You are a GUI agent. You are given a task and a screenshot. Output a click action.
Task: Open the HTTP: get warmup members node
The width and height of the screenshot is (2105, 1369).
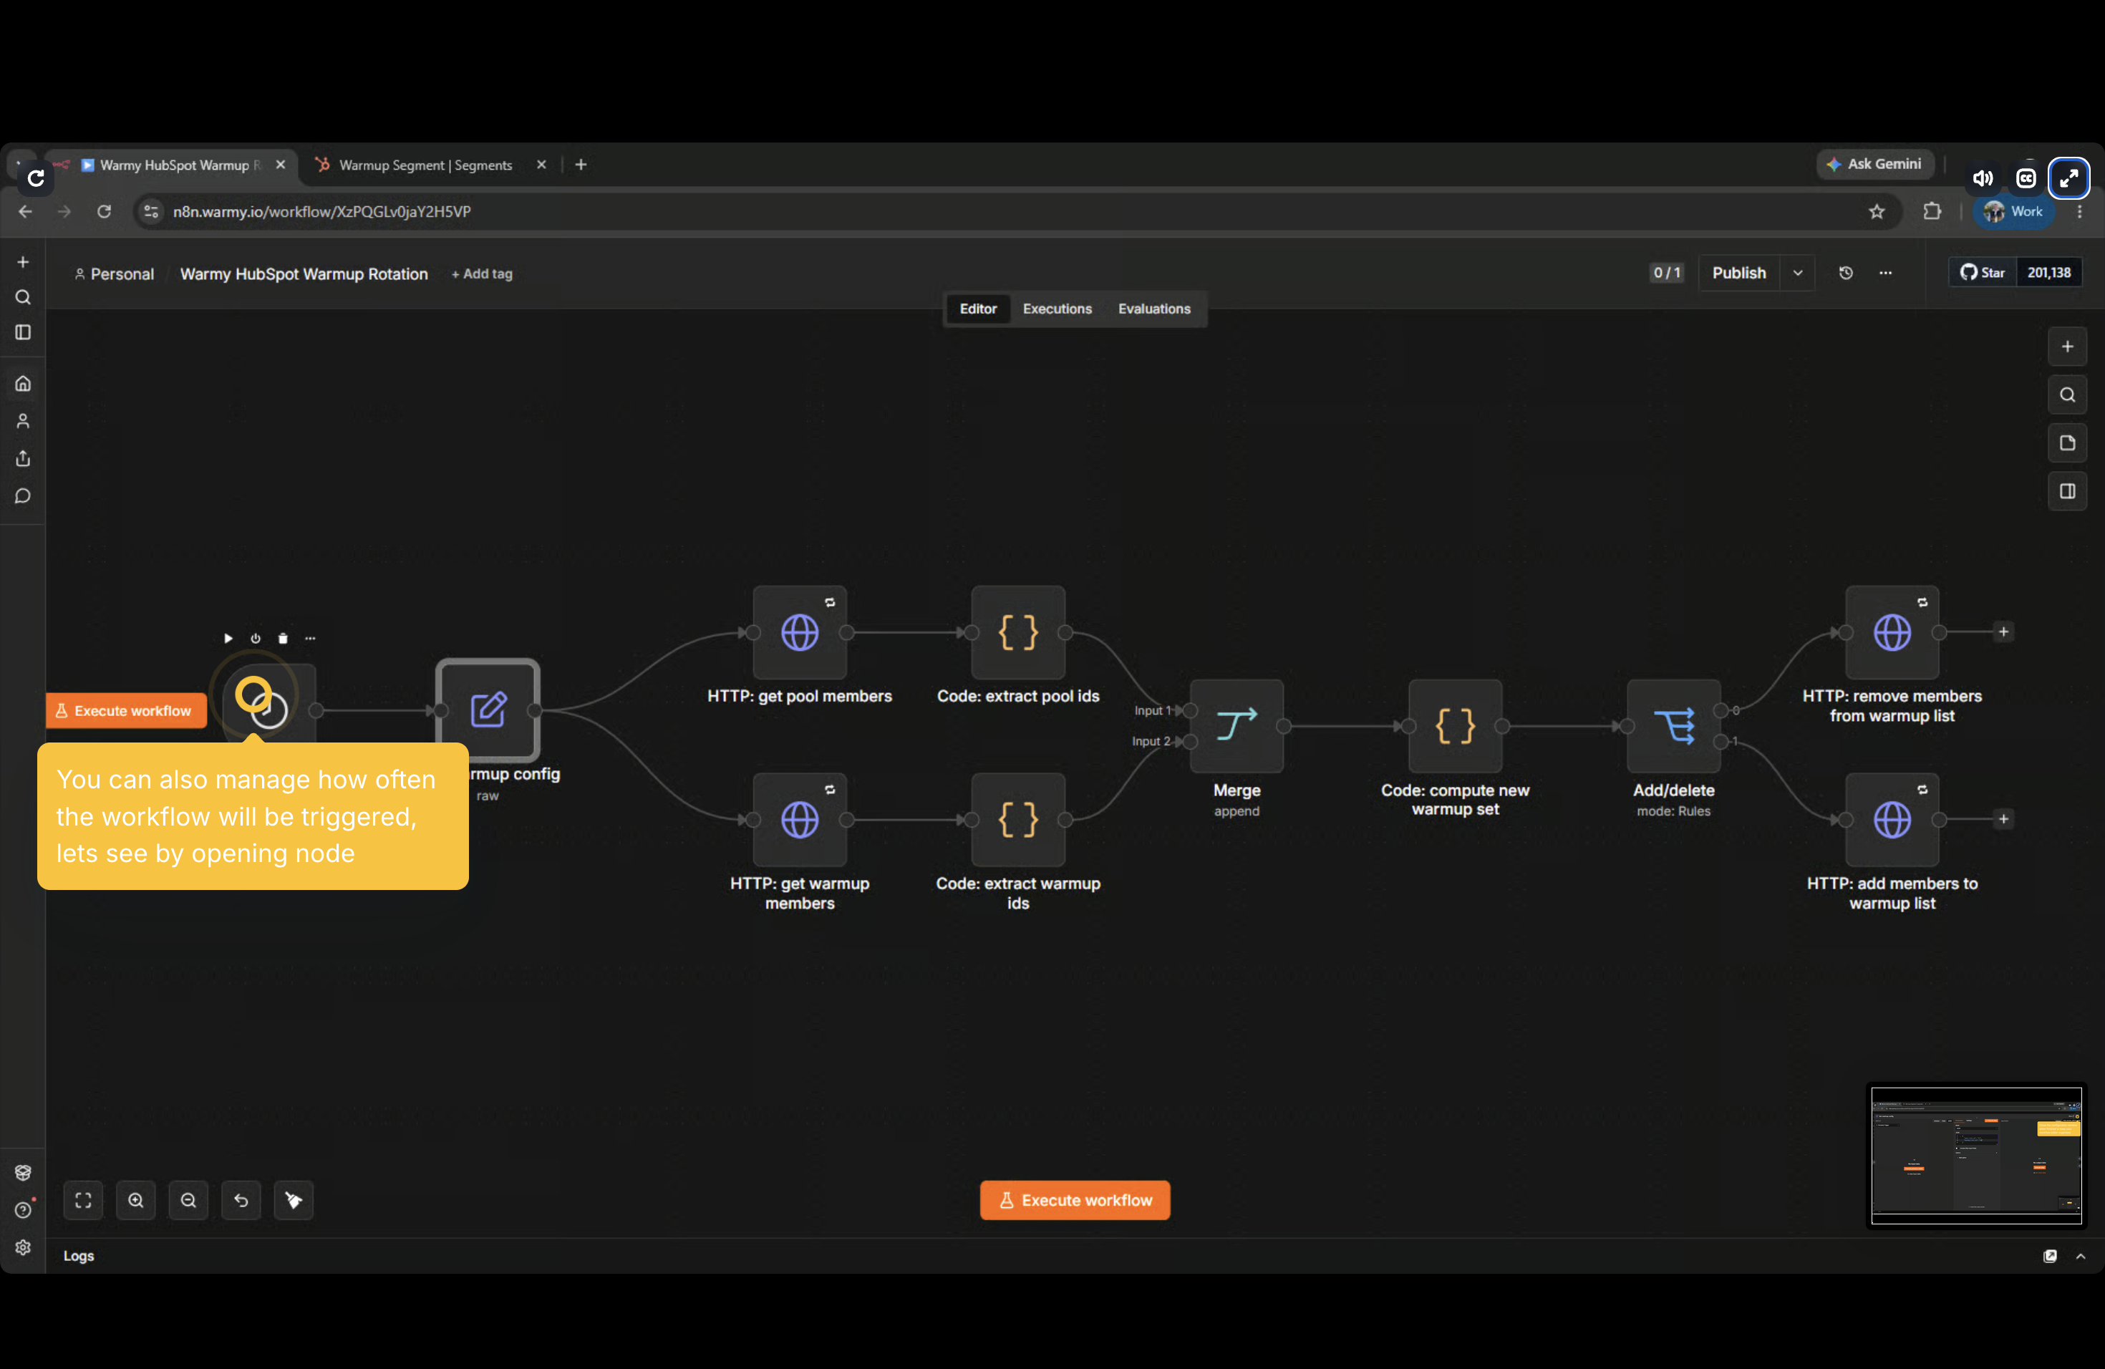[800, 820]
